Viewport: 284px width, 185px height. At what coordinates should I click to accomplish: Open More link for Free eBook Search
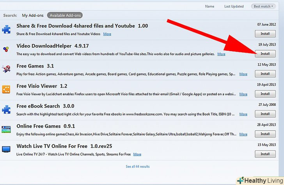point(243,114)
